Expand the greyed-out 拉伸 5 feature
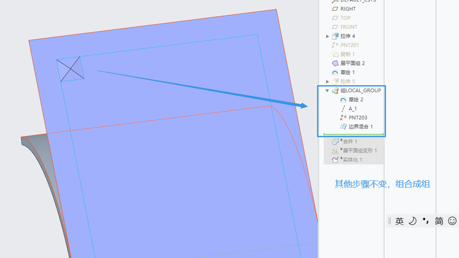This screenshot has width=459, height=258. (x=327, y=82)
